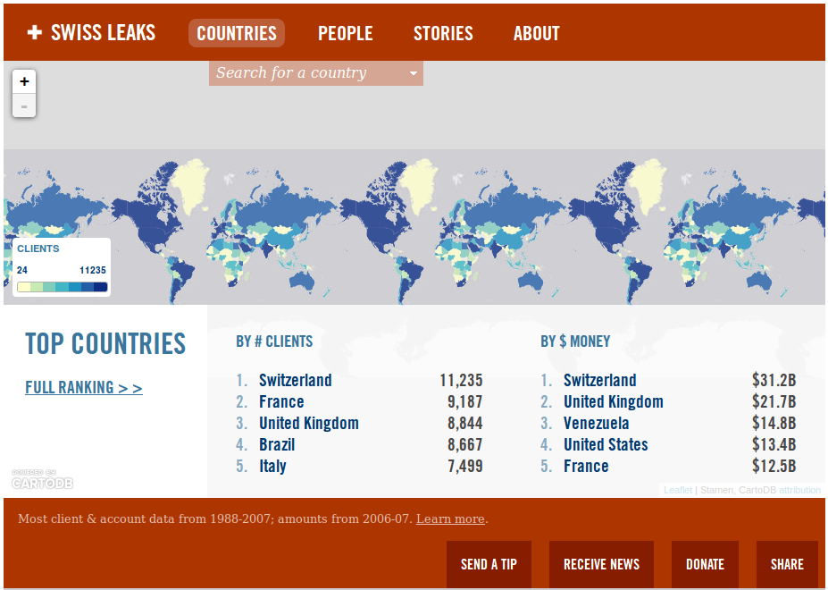Screen dimensions: 828x590
Task: Click the 'BY # CLIENTS' column heading
Action: (x=274, y=341)
